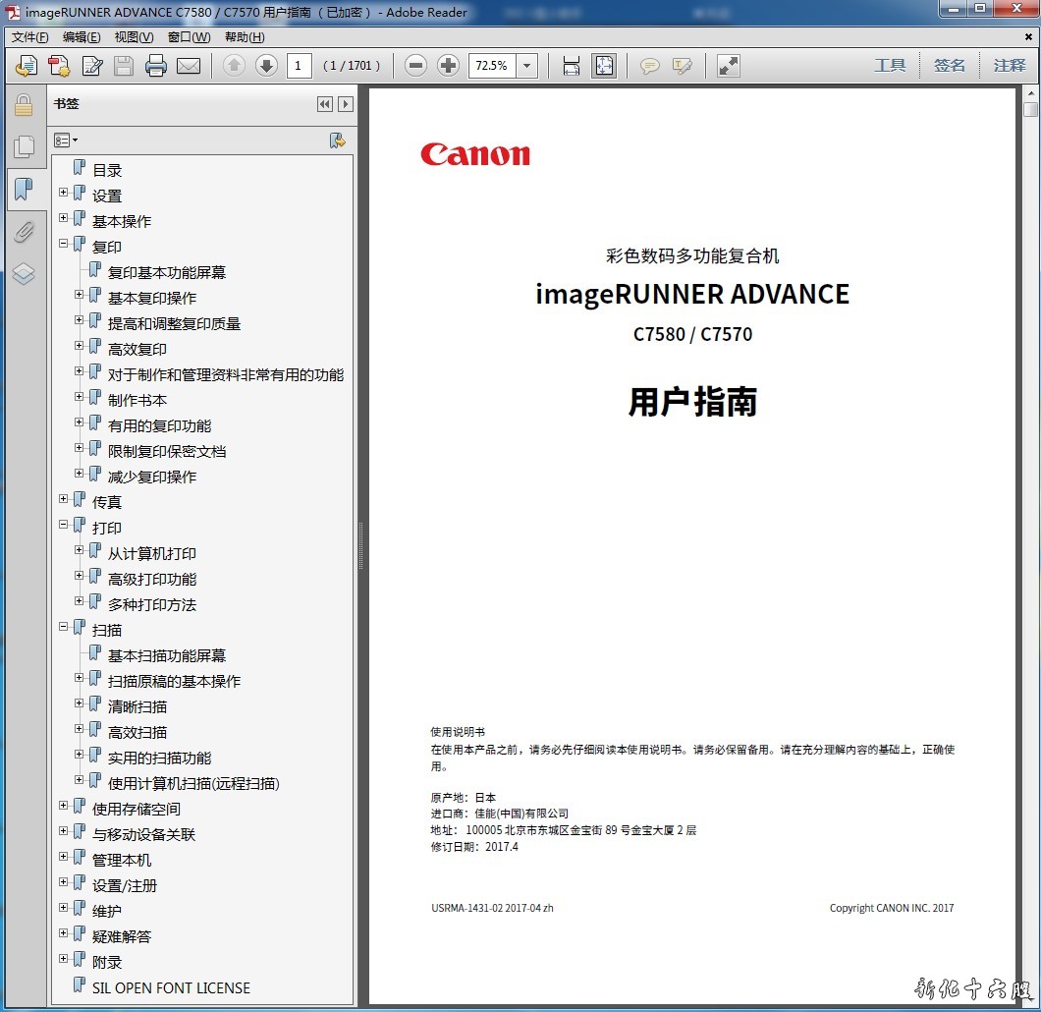Click the 工具 pane button
Viewport: 1041px width, 1012px height.
(890, 66)
